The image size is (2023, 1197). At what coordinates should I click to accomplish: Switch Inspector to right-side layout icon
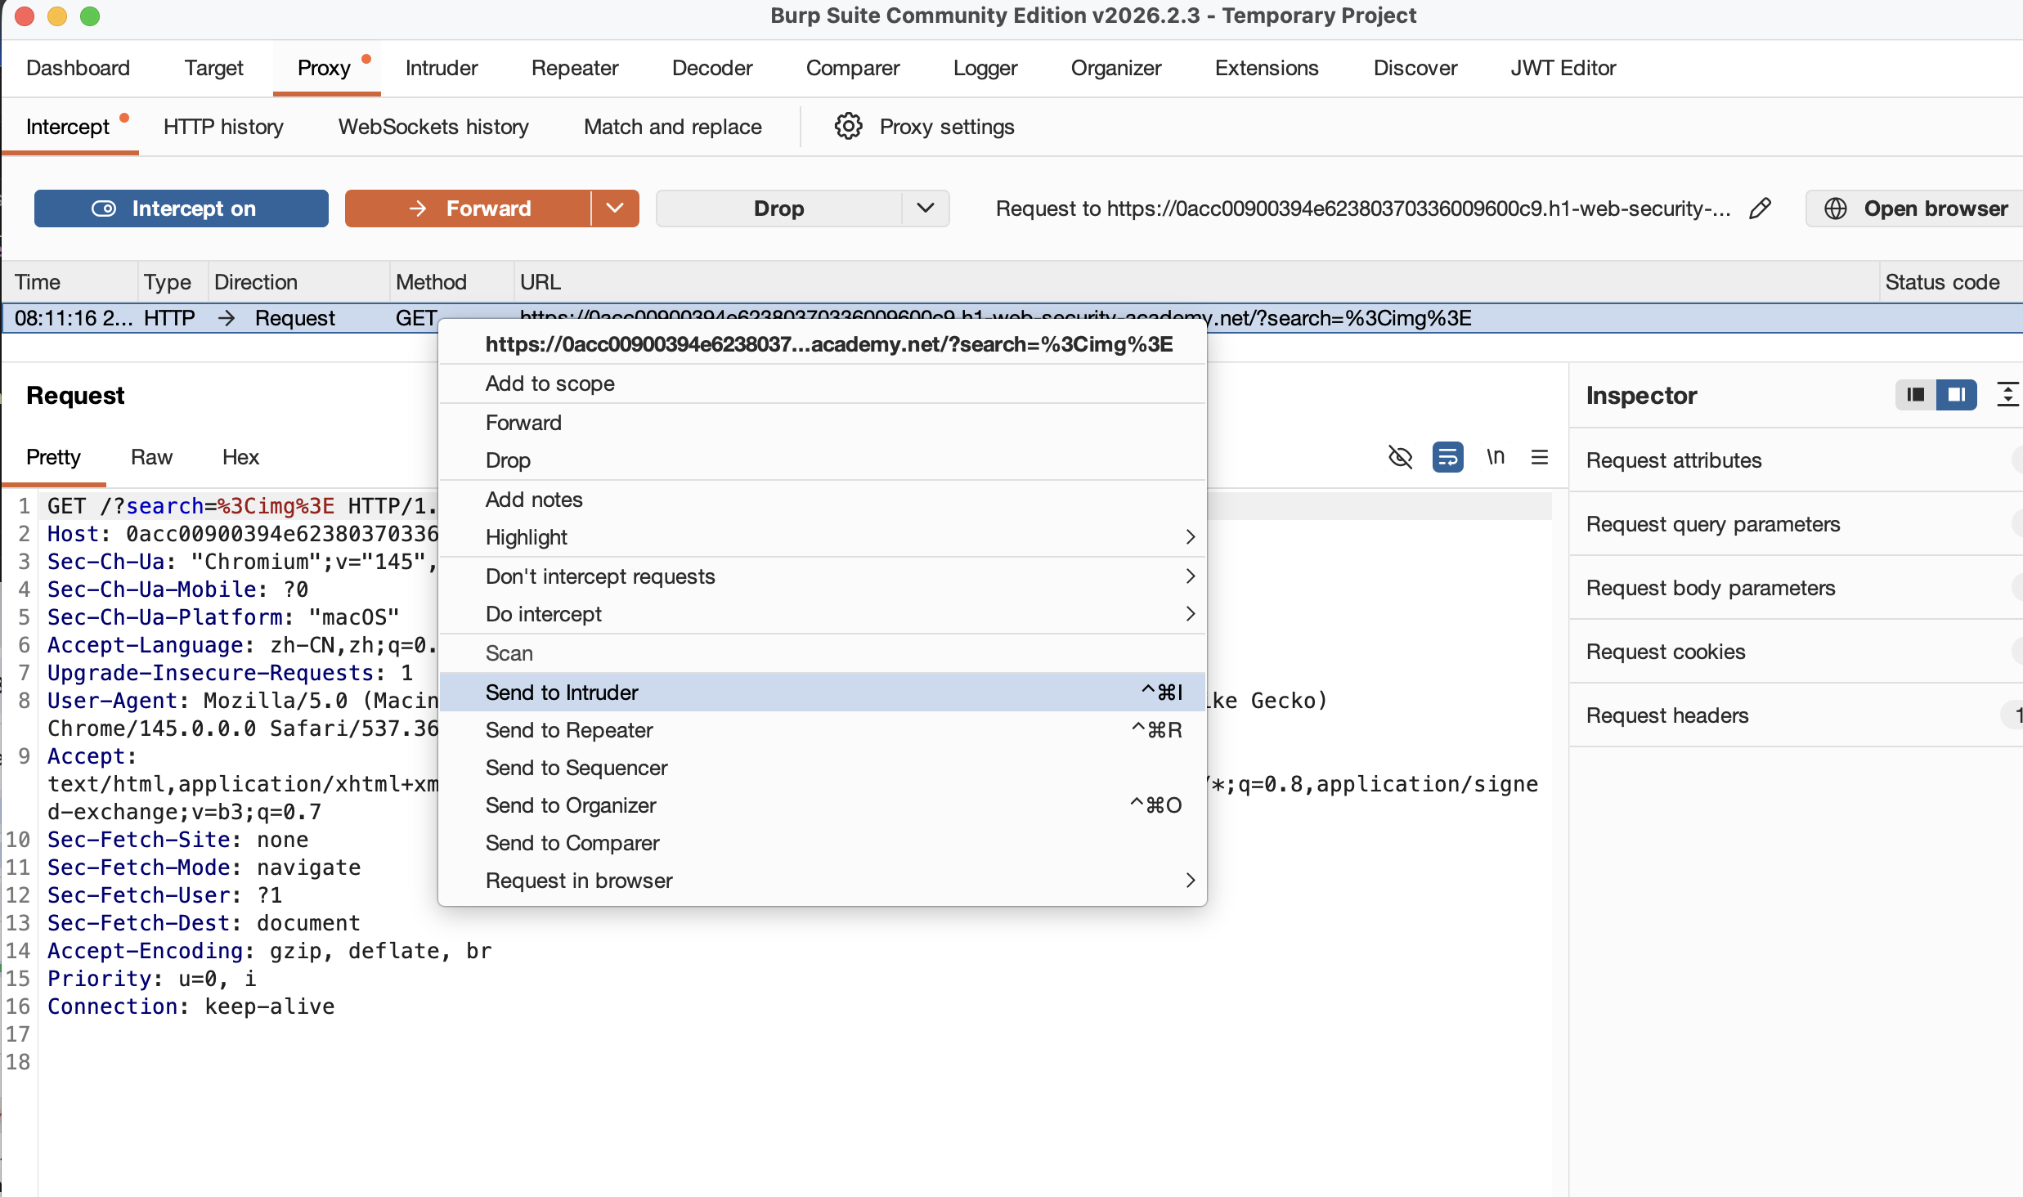(x=1956, y=395)
